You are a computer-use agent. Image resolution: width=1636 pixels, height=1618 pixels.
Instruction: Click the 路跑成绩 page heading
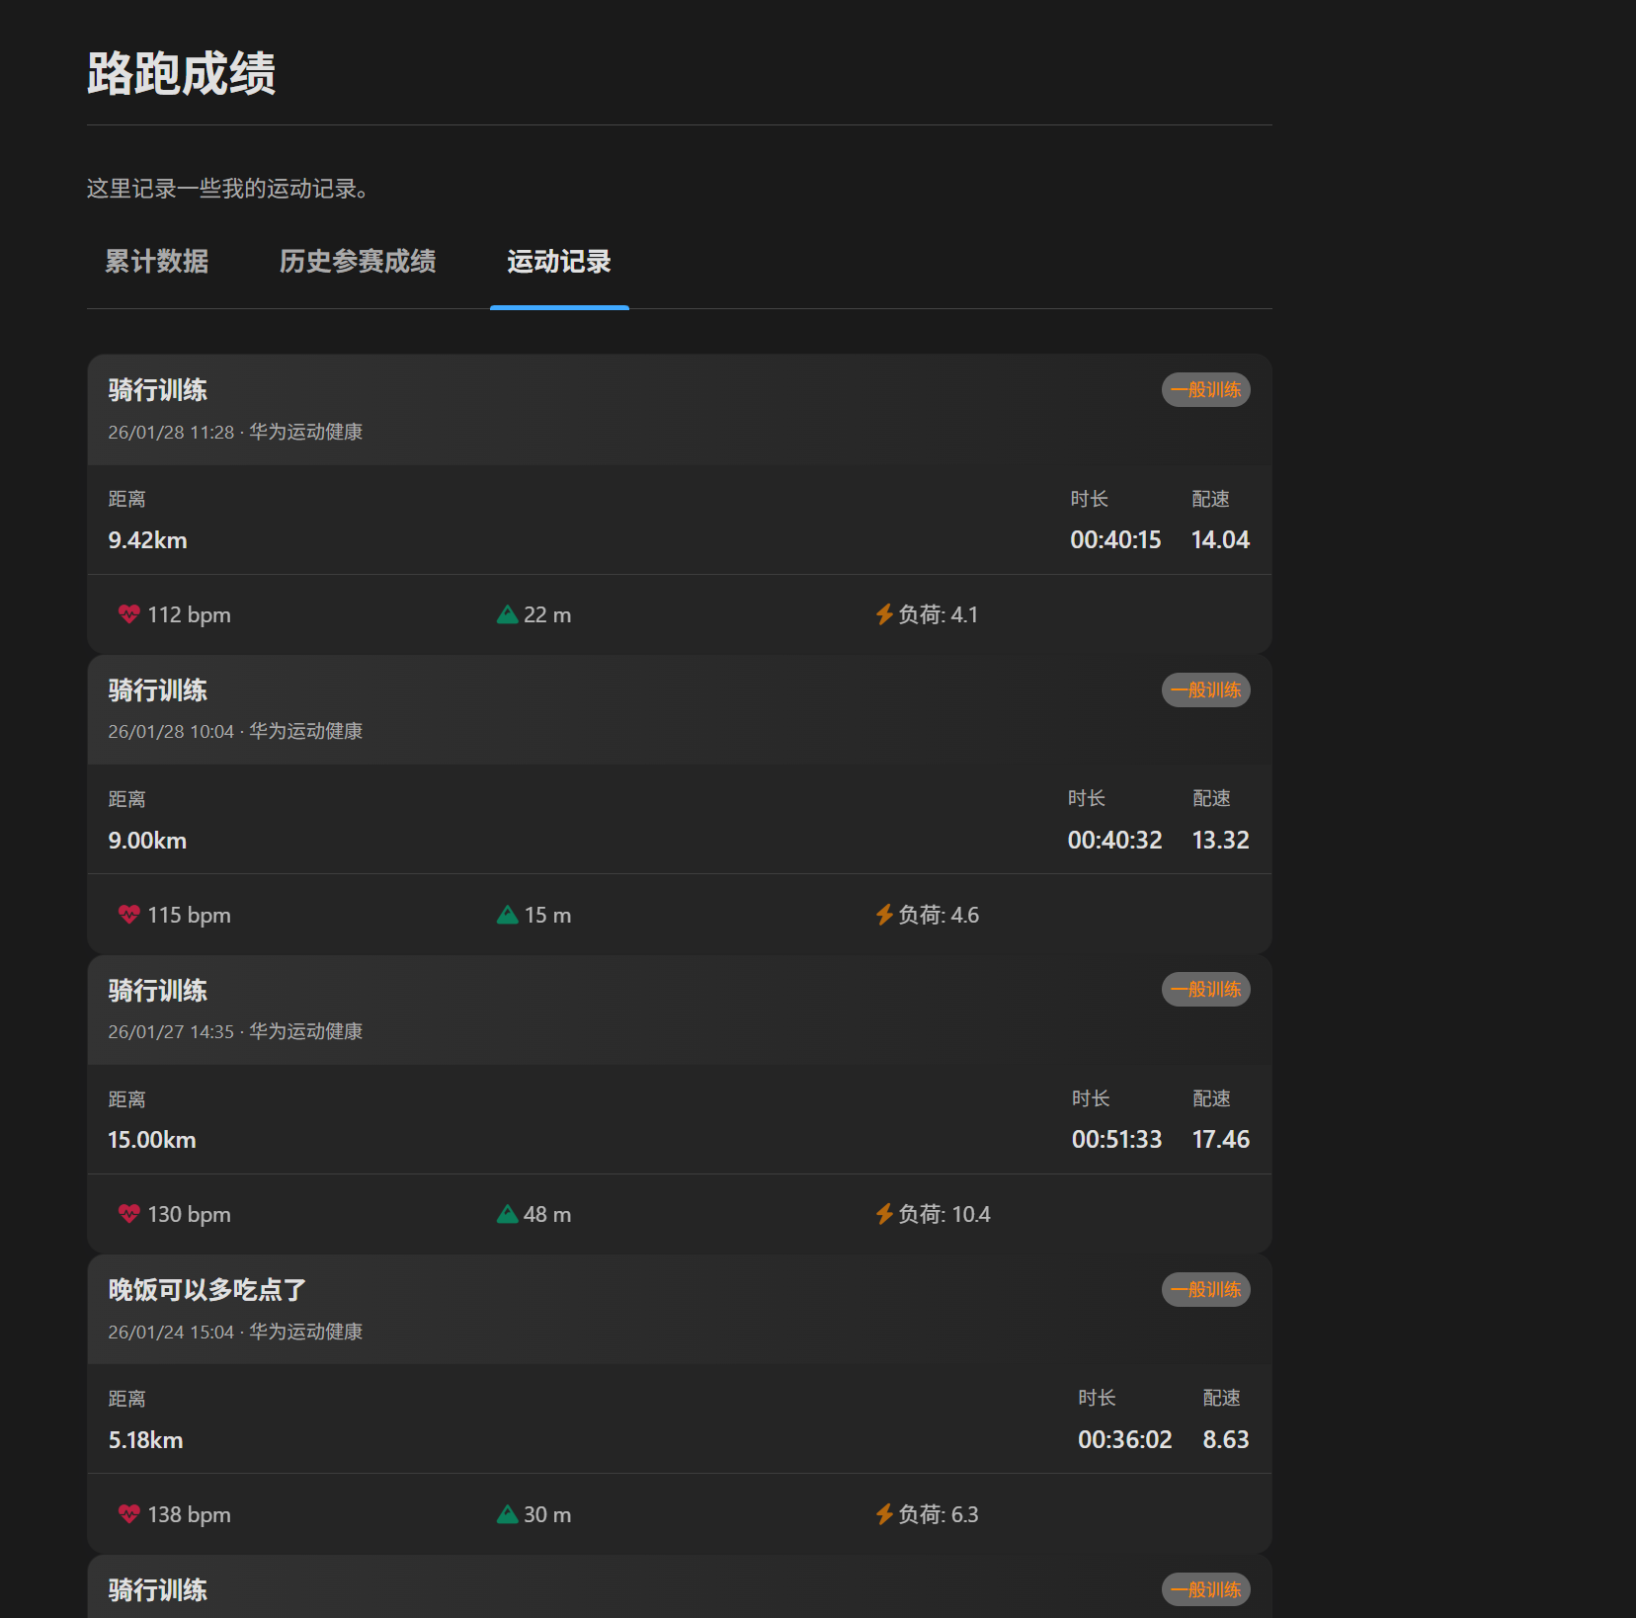point(182,74)
